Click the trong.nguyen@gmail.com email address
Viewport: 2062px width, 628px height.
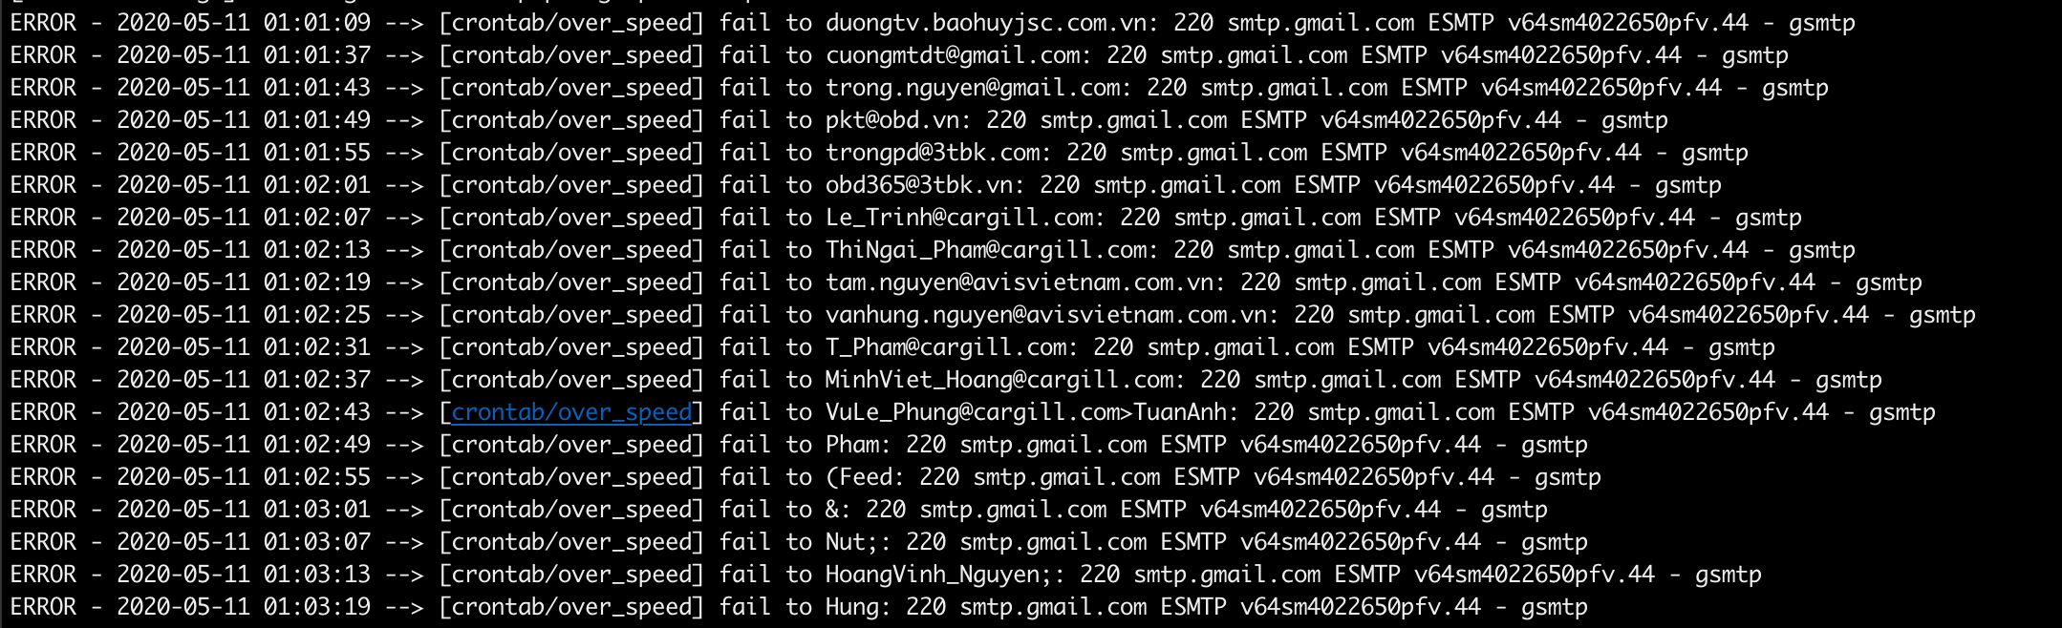click(x=972, y=88)
